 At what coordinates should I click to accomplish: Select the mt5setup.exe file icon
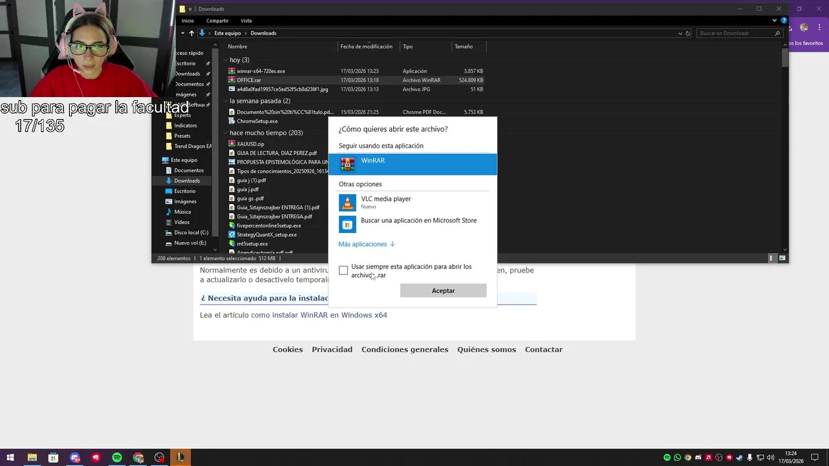point(232,243)
